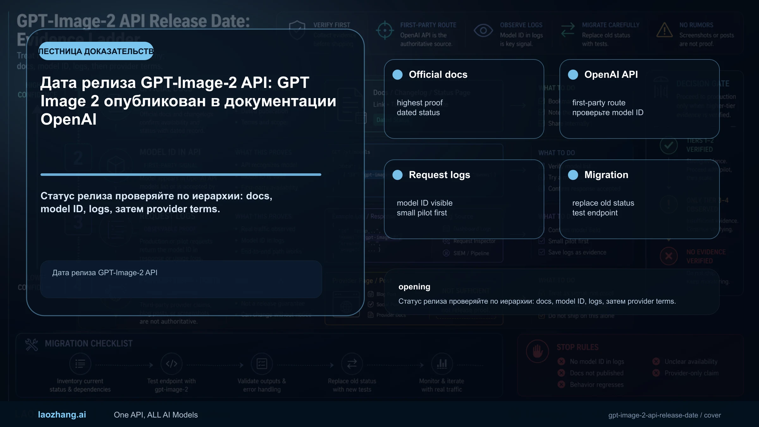Click the Дата релиза GPT-Image-2 API field

[x=181, y=279]
